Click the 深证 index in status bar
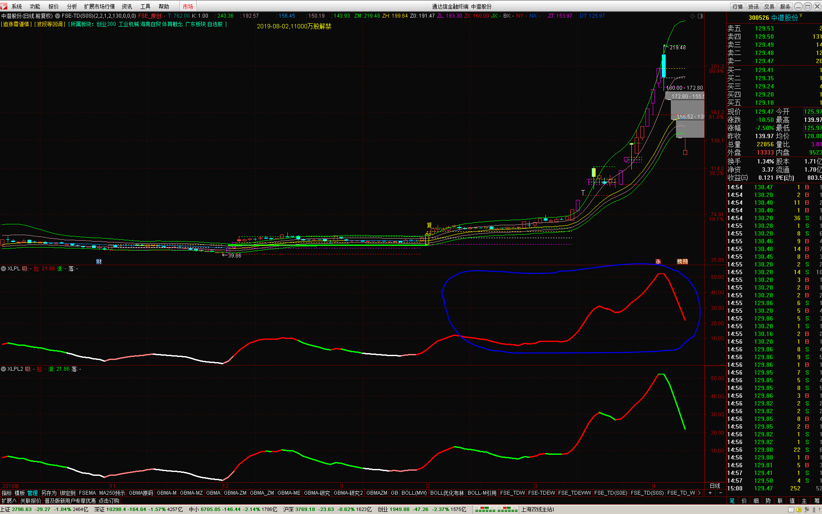Viewport: 822px width, 514px height. [x=138, y=510]
